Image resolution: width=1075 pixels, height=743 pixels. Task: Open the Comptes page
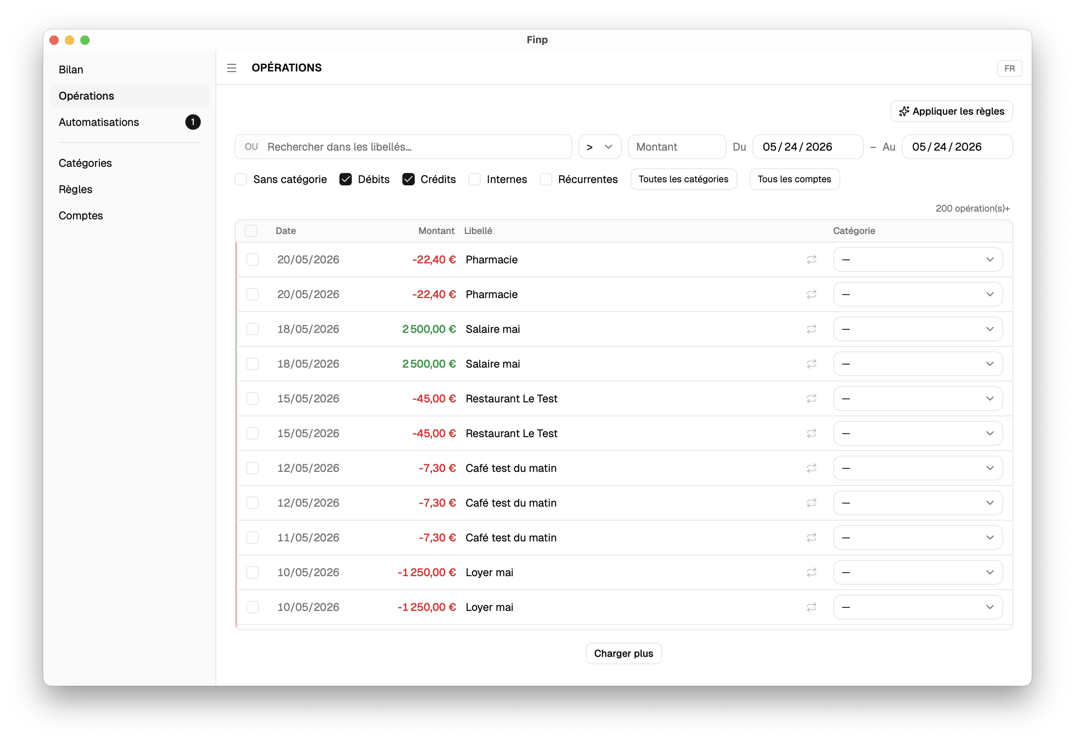pyautogui.click(x=129, y=215)
